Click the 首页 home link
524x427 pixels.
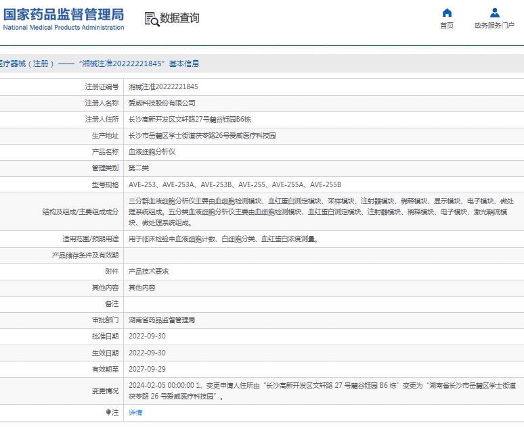click(447, 26)
